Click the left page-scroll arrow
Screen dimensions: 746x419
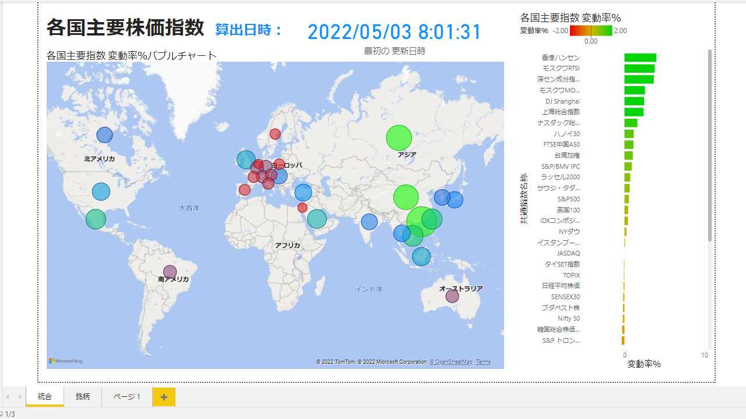[8, 397]
